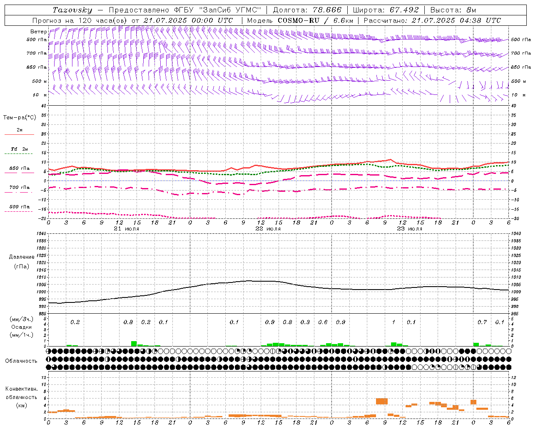Click the Ветер panel label
533x426 pixels.
point(38,32)
